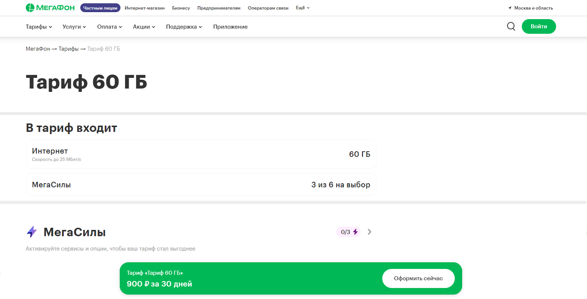
Task: Click Скорость до 25 Мбит/с text
Action: coord(57,159)
